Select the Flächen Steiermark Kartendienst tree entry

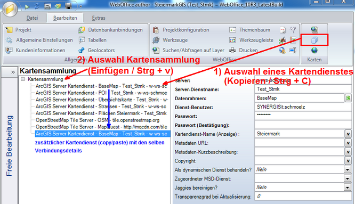click(x=101, y=113)
